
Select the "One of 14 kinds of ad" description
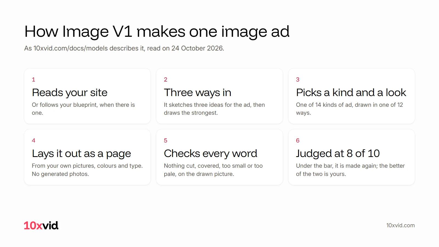(x=350, y=109)
